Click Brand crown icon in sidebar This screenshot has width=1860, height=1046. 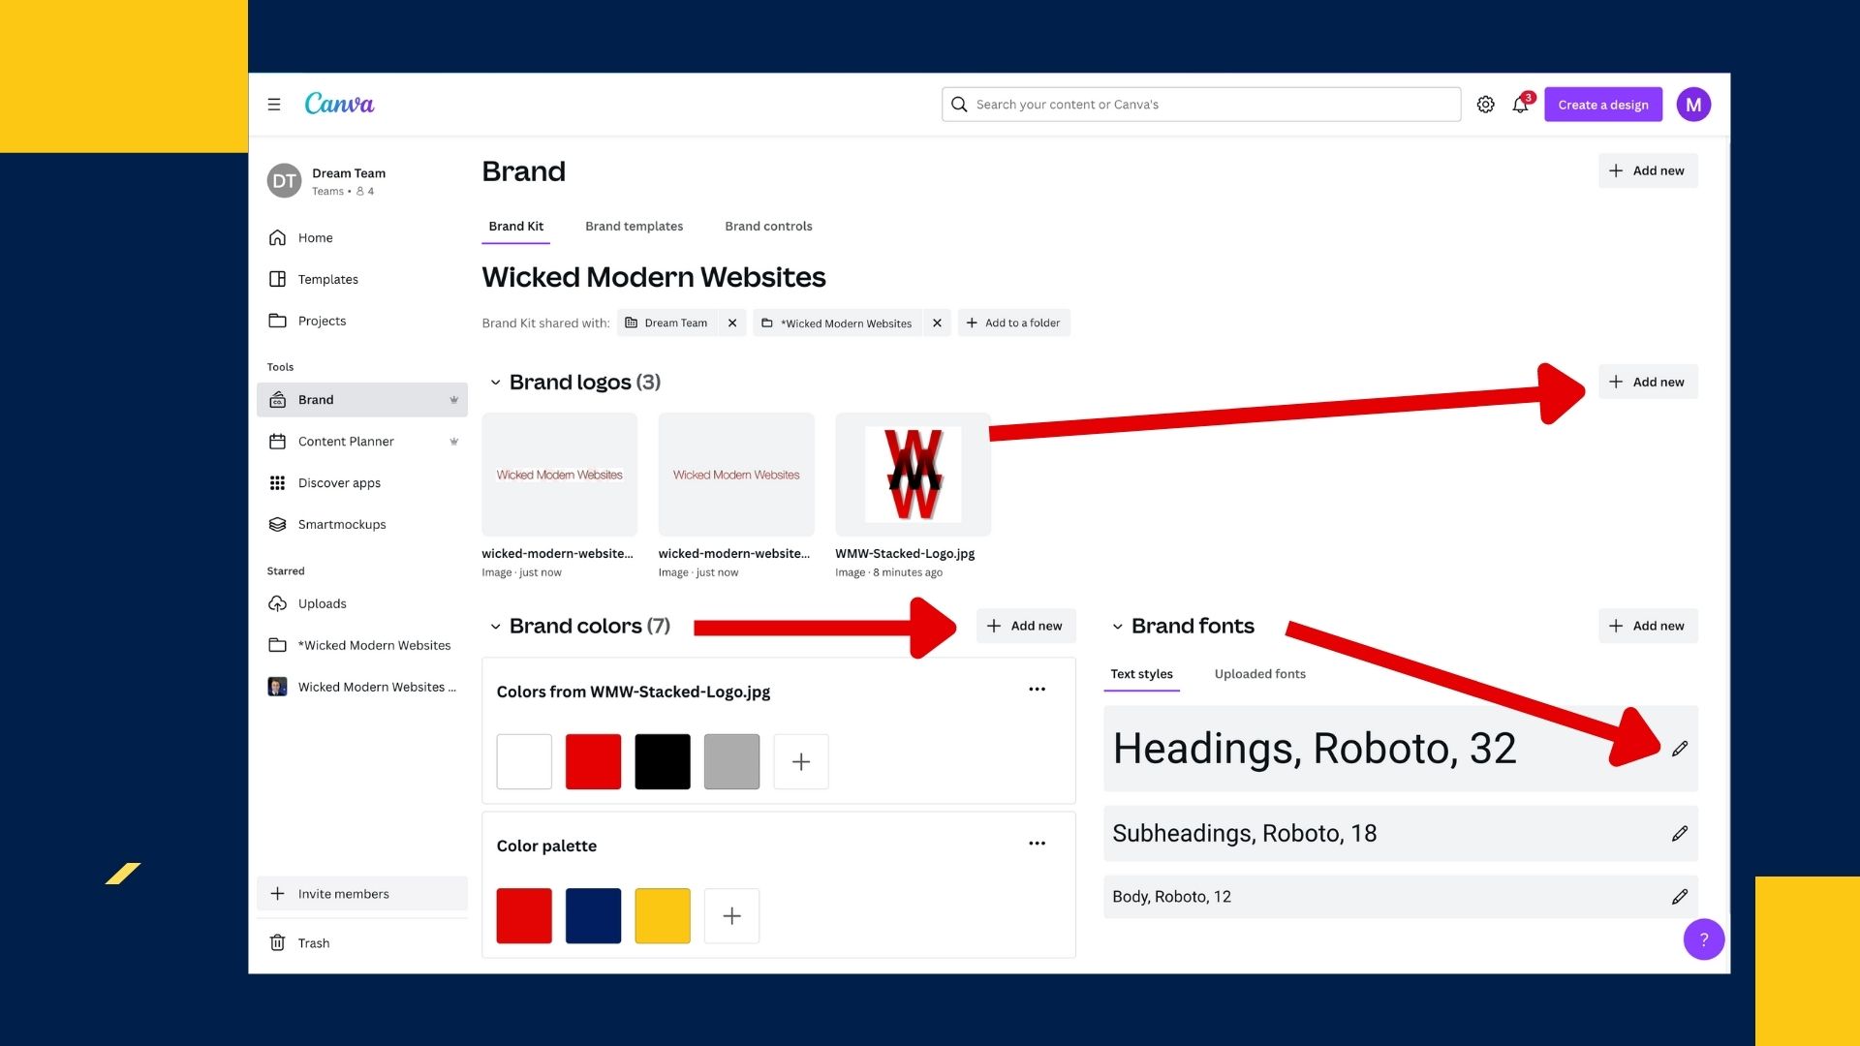pyautogui.click(x=453, y=400)
